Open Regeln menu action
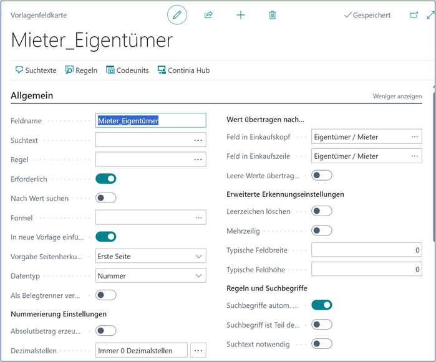The width and height of the screenshot is (436, 362). (81, 70)
